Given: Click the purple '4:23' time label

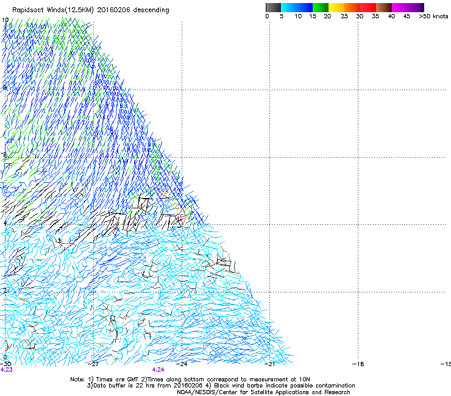Looking at the screenshot, I should click(x=6, y=370).
